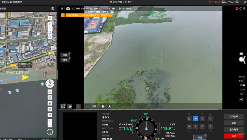This screenshot has width=247, height=140.
Task: Select the 变焦 zoom camera mode
Action: [65, 55]
